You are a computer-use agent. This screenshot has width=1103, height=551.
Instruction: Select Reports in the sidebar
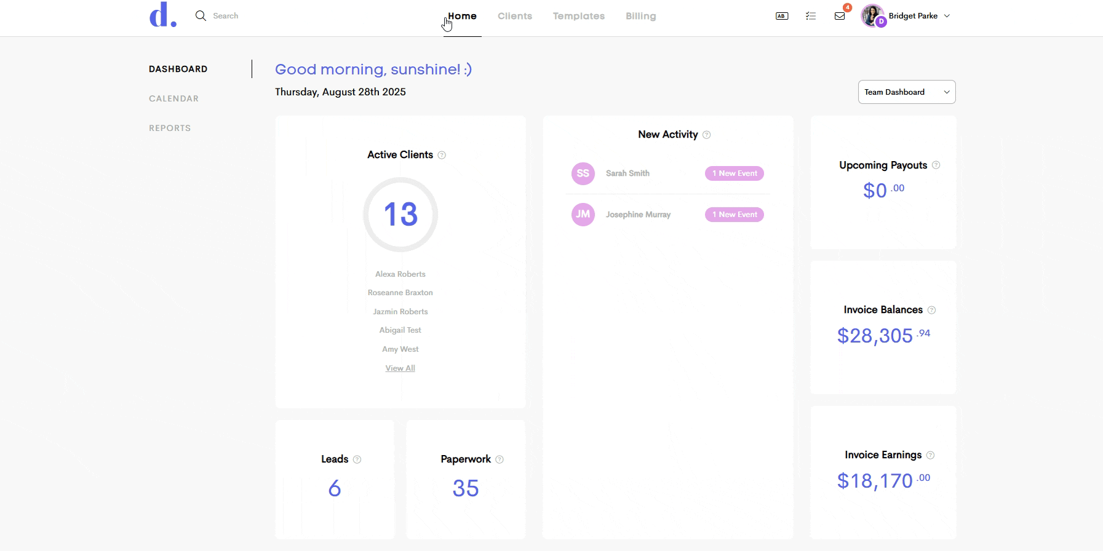[x=170, y=128]
